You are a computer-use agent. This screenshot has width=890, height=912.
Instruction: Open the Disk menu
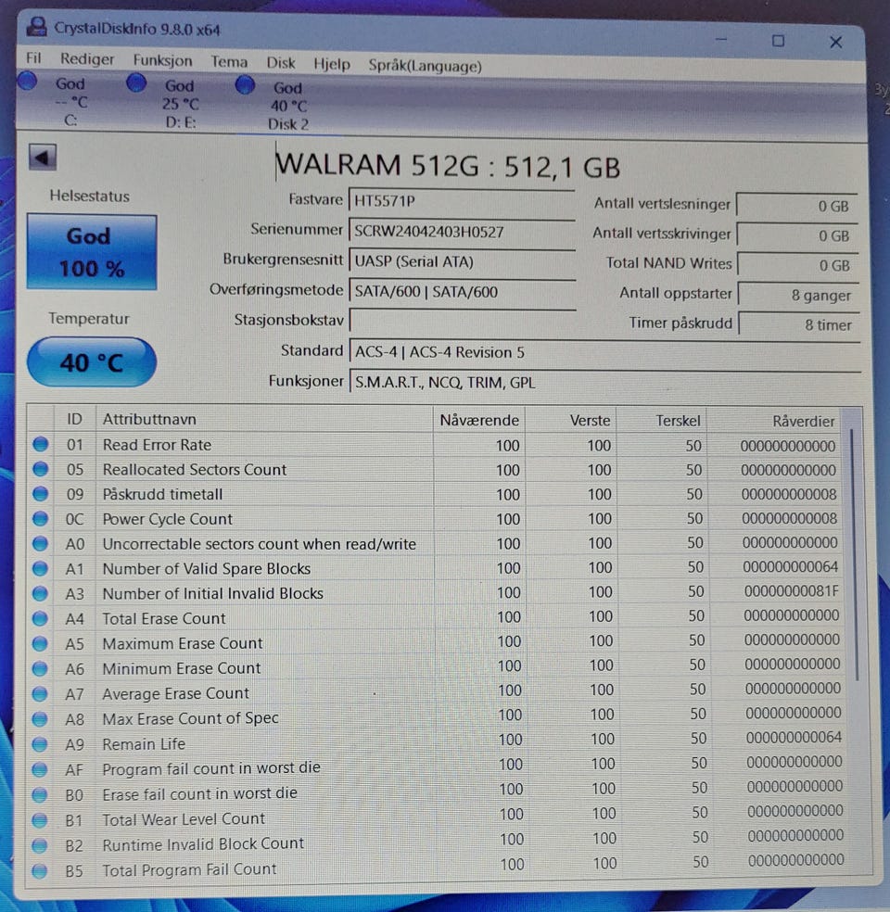(x=281, y=63)
